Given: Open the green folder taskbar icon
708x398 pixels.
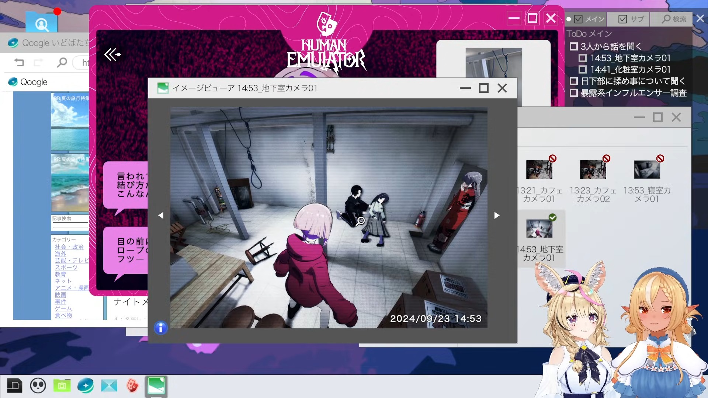Looking at the screenshot, I should pyautogui.click(x=62, y=386).
